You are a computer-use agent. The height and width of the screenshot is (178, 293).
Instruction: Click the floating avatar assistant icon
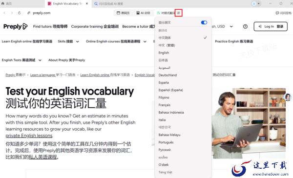click(288, 97)
